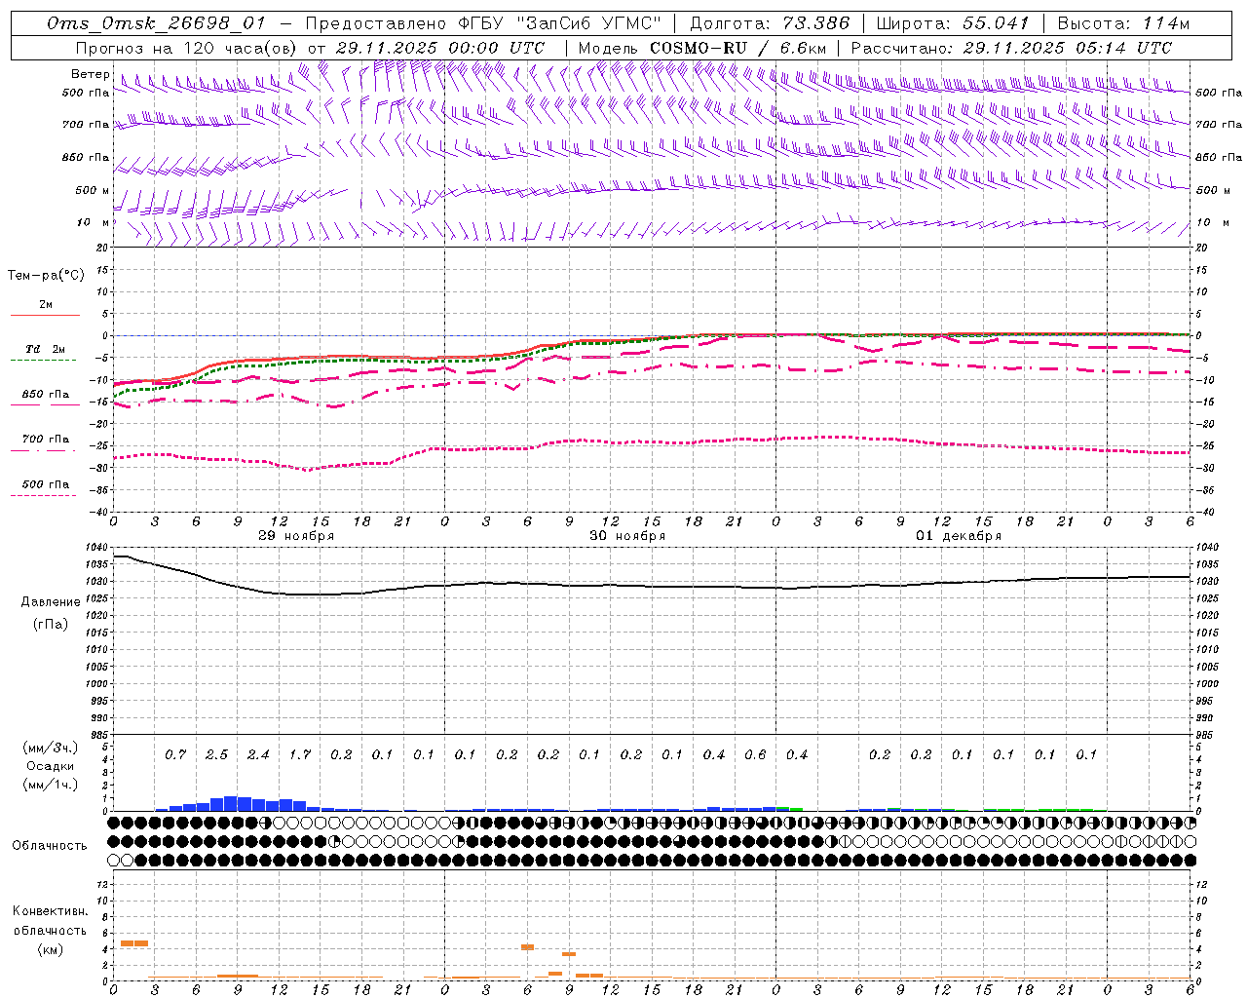The image size is (1247, 998).
Task: Click the Рассчитано: 29.11.2025 05:14 UTC timestamp
Action: [1011, 48]
